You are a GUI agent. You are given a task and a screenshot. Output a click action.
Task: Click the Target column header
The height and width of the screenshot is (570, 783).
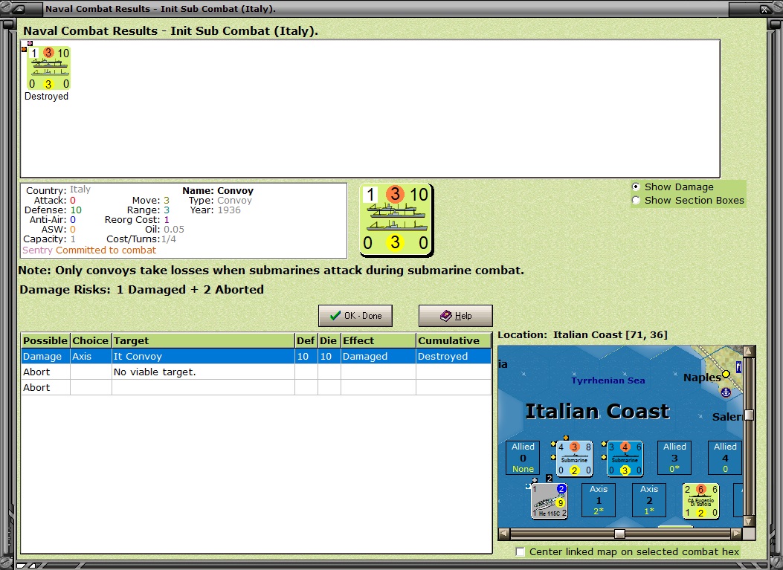[203, 340]
